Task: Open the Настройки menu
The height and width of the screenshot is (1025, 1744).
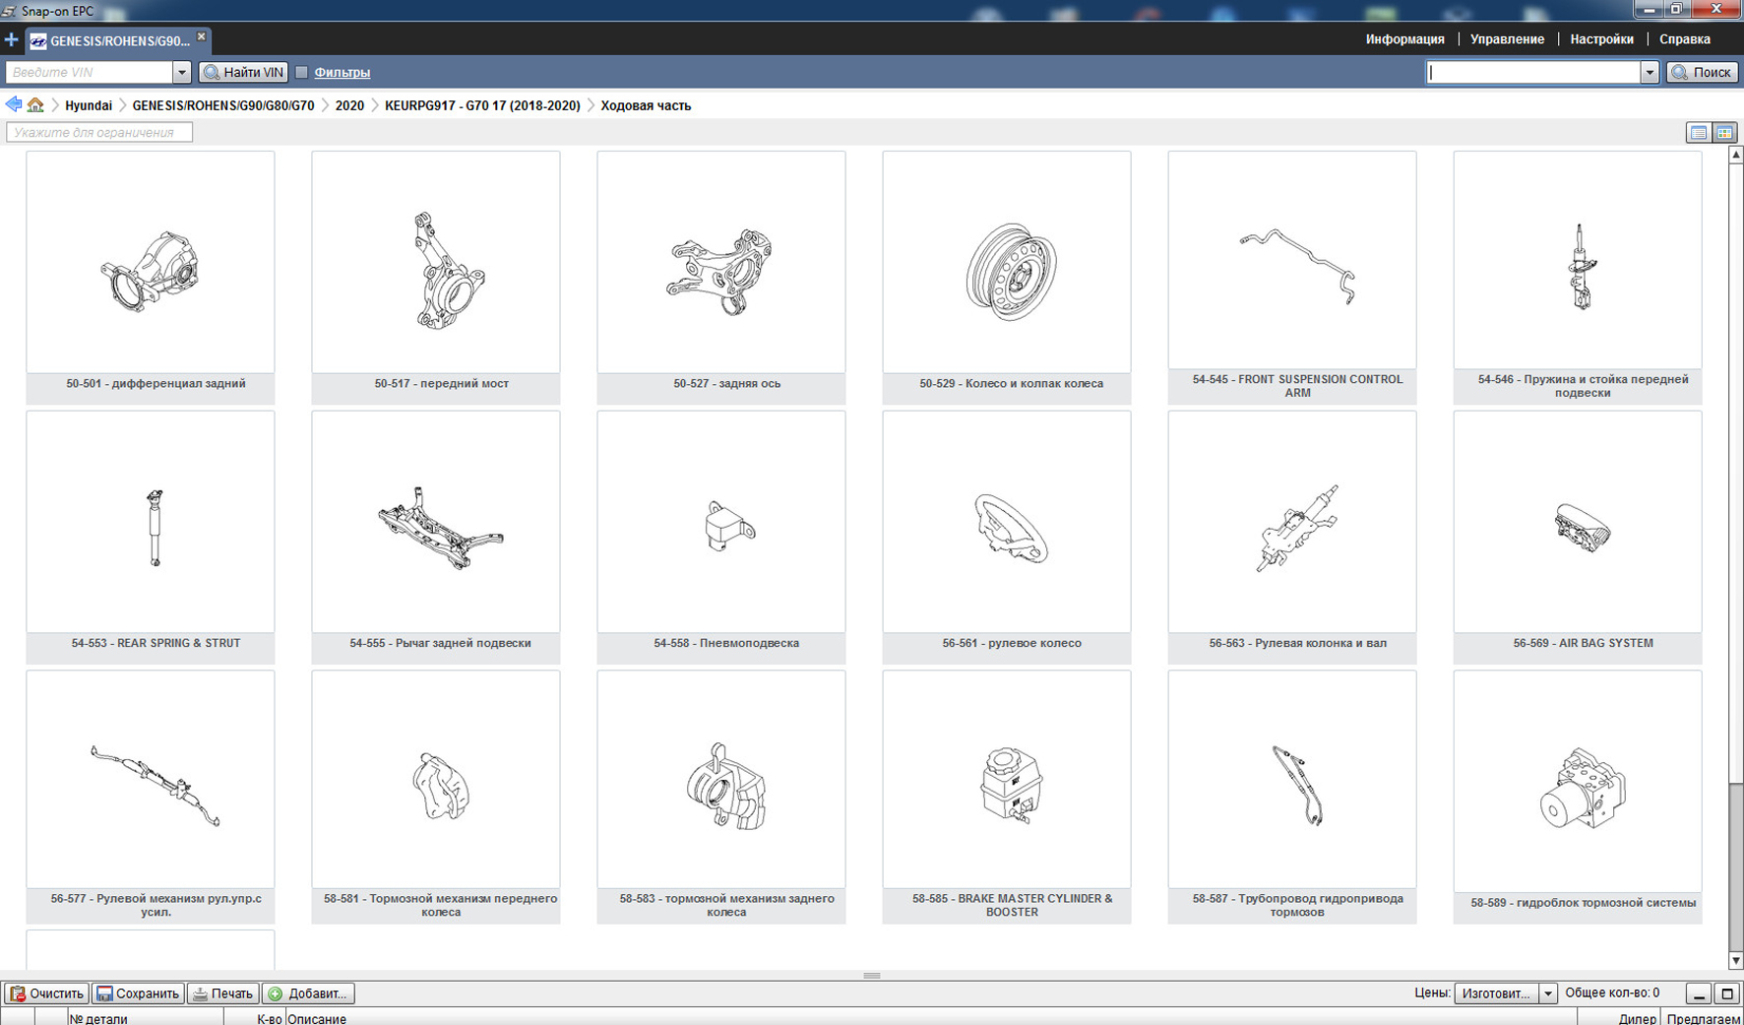Action: tap(1601, 39)
